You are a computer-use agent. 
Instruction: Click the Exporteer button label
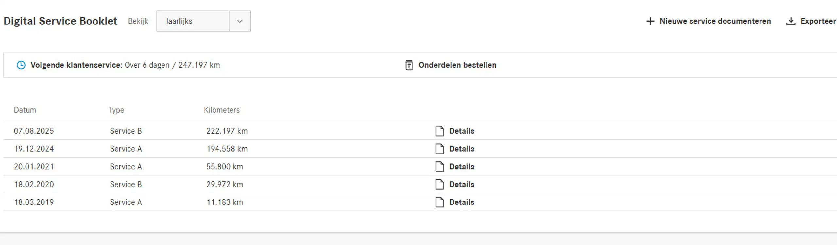click(x=818, y=21)
